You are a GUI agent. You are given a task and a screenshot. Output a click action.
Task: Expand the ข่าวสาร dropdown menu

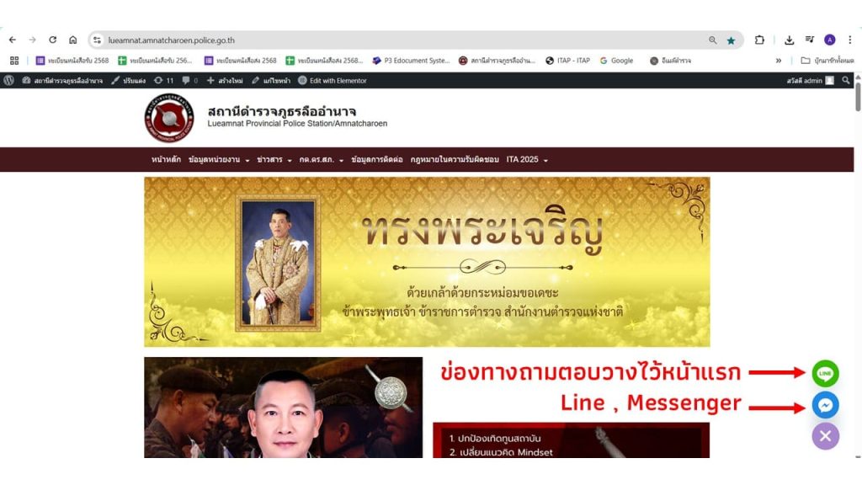tap(274, 159)
